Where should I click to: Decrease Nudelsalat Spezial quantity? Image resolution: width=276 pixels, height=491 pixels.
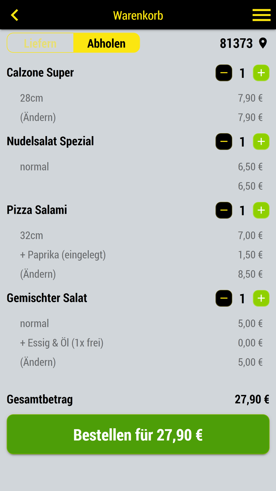(224, 142)
